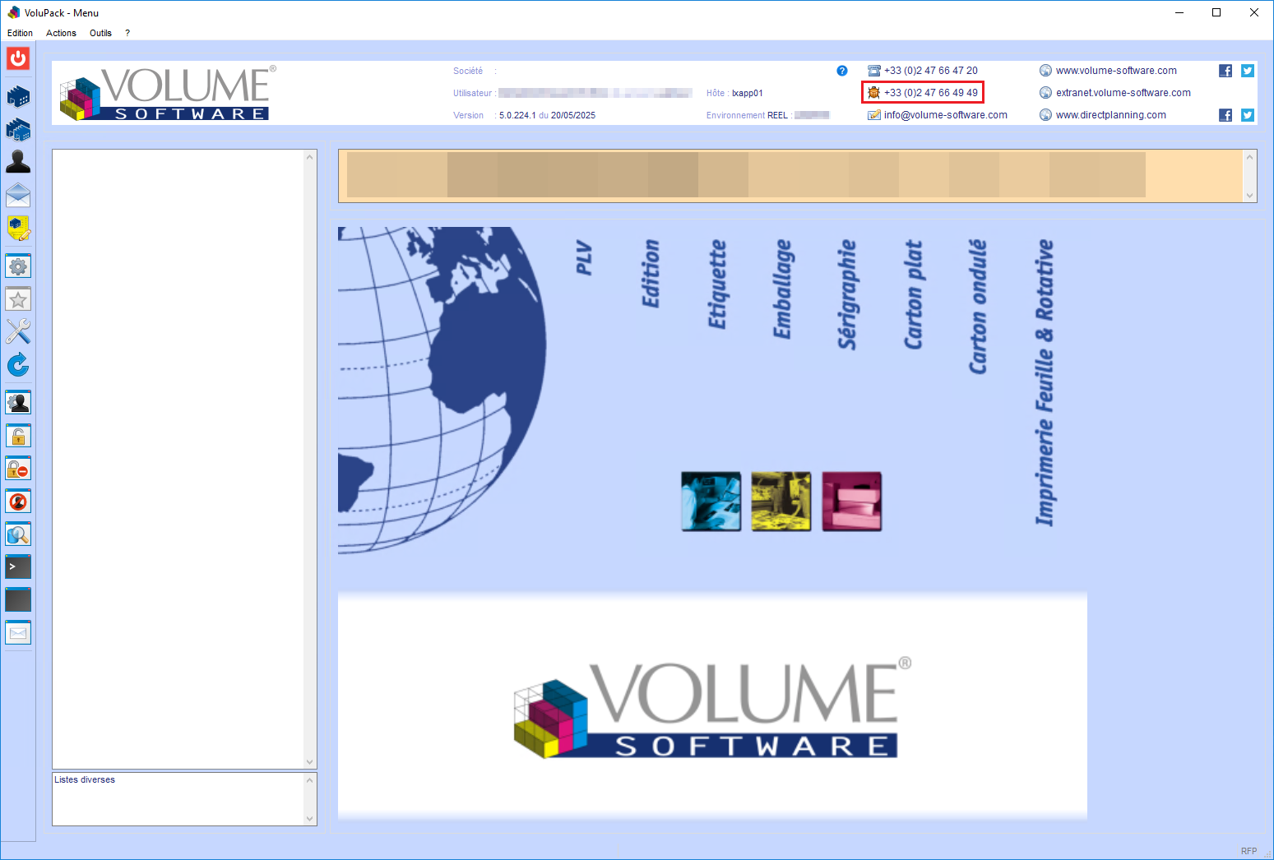
Task: Open the ? help menu
Action: (x=127, y=33)
